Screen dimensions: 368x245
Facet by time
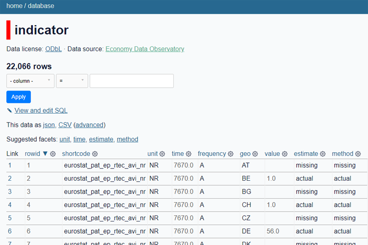point(79,139)
